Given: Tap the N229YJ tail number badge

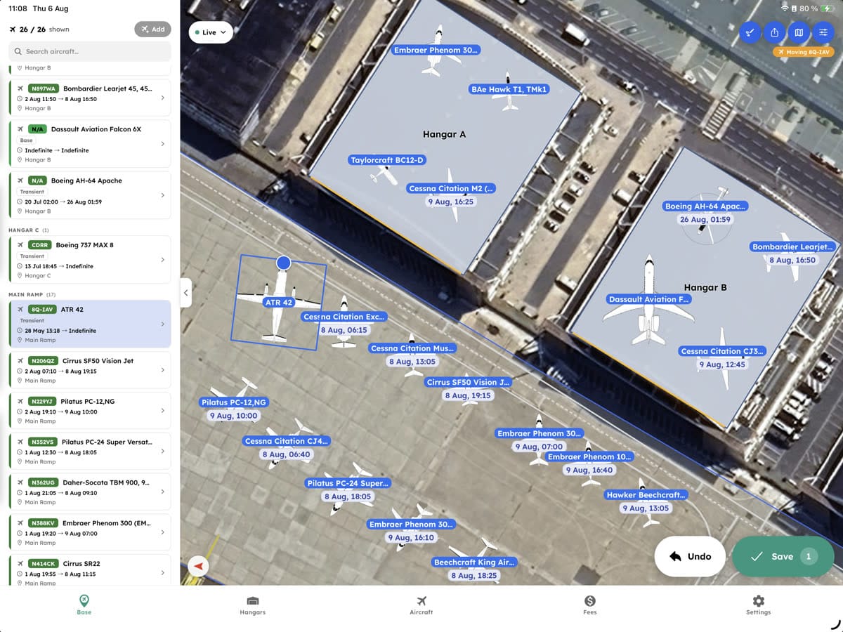Looking at the screenshot, I should click(42, 402).
